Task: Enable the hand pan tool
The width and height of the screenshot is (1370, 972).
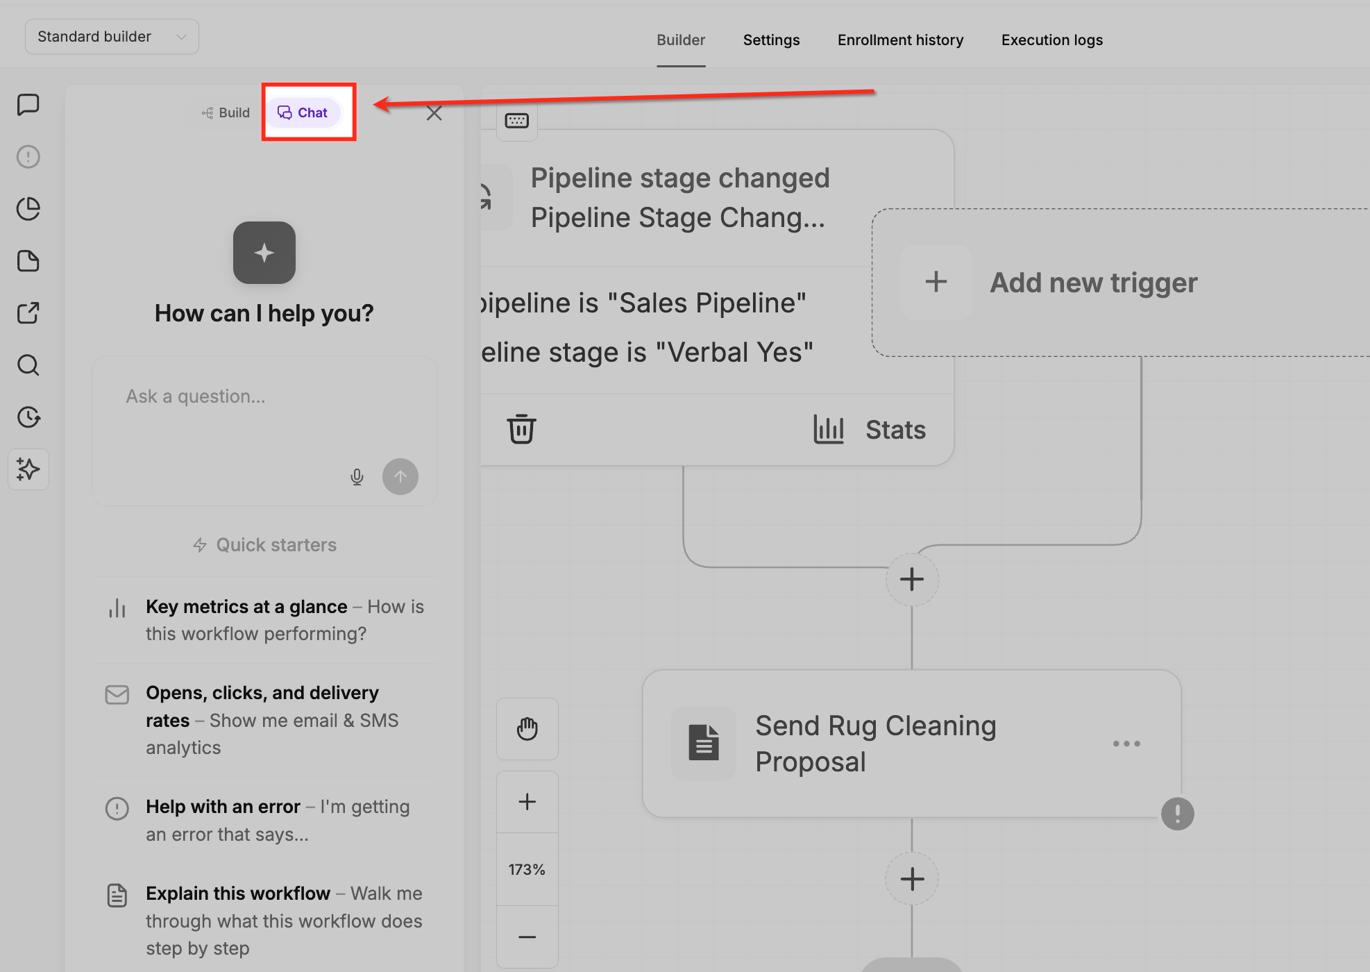Action: pyautogui.click(x=527, y=729)
